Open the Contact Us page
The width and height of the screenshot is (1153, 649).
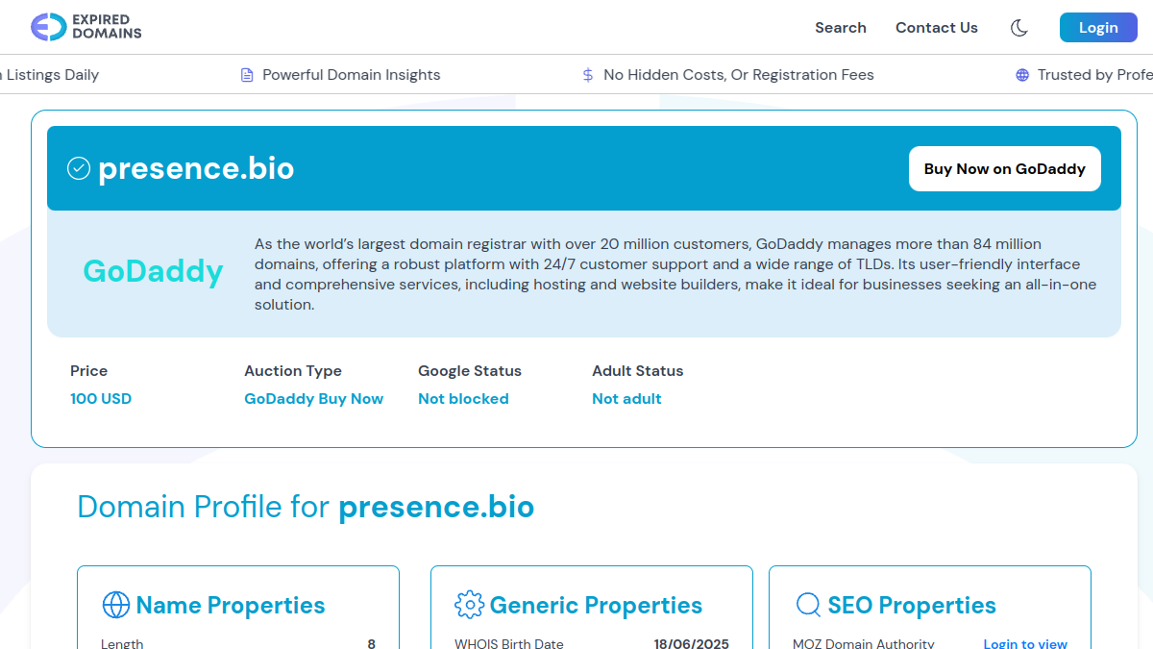point(937,28)
